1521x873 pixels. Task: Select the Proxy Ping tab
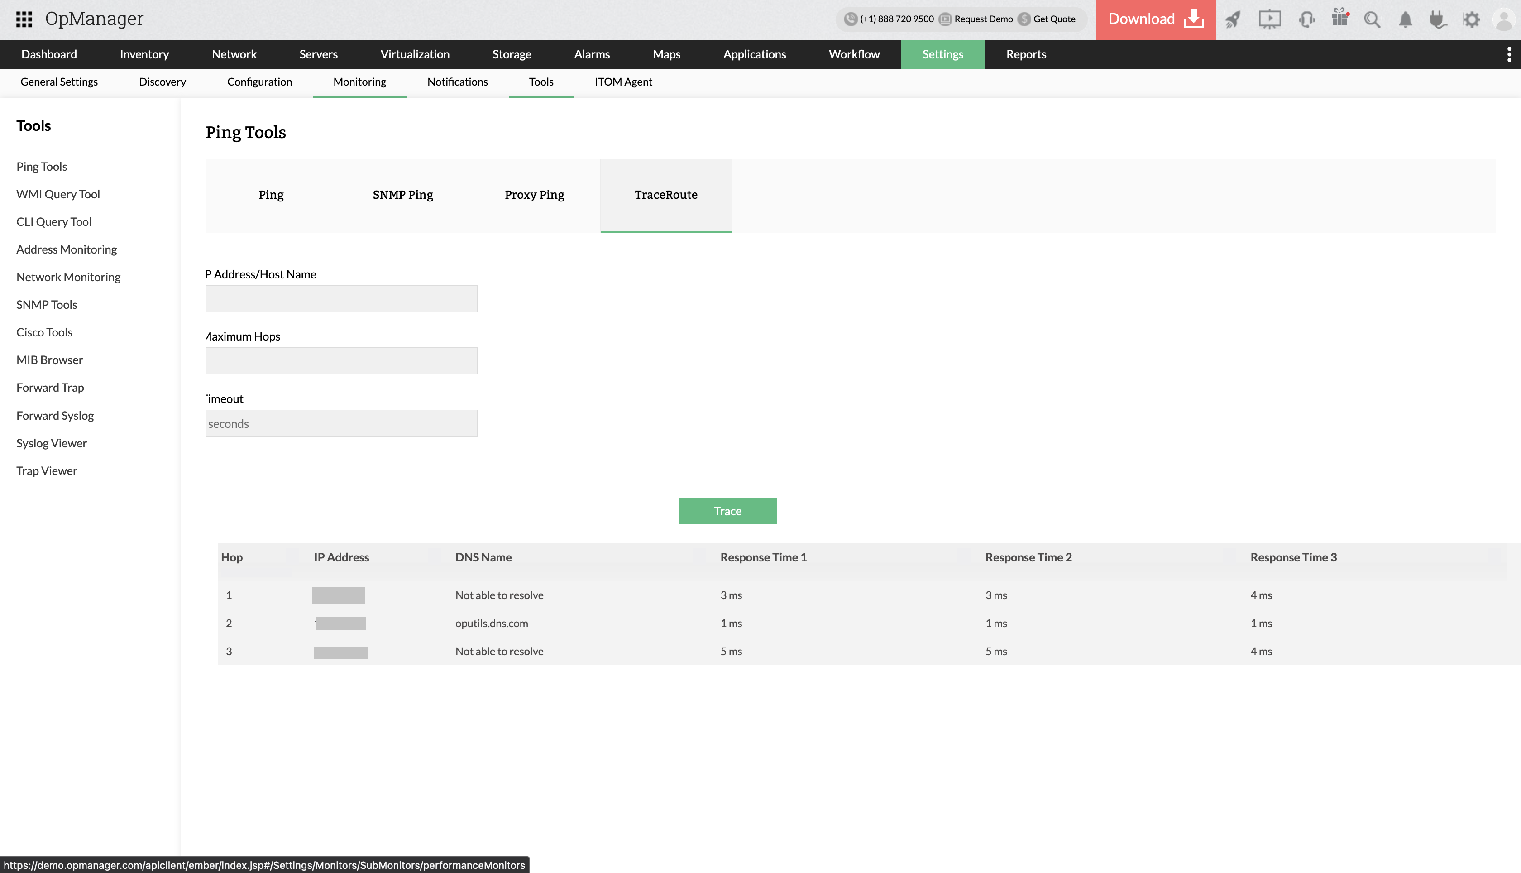[534, 195]
